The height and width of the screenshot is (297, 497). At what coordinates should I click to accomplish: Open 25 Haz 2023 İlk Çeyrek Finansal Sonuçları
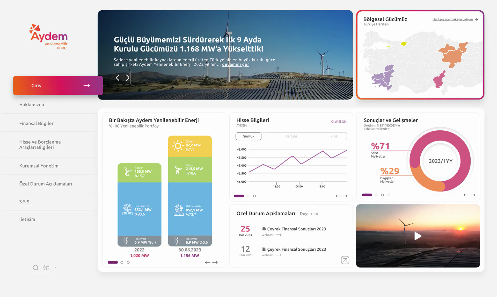pos(294,229)
